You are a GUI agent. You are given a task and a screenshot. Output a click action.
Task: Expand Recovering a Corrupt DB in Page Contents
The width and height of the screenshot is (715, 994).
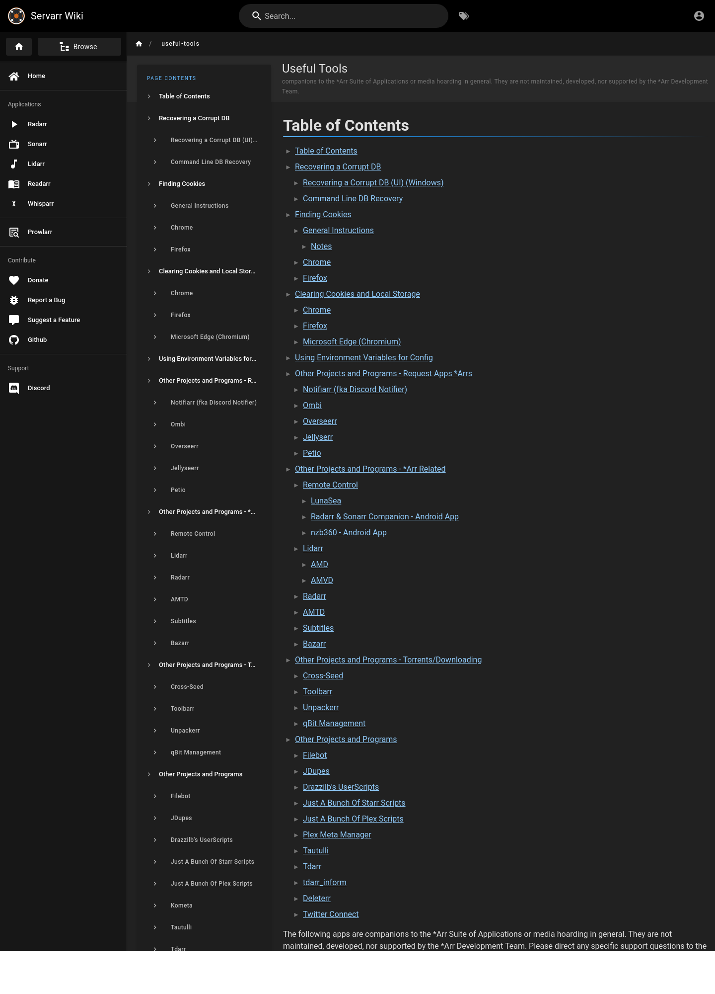204,118
